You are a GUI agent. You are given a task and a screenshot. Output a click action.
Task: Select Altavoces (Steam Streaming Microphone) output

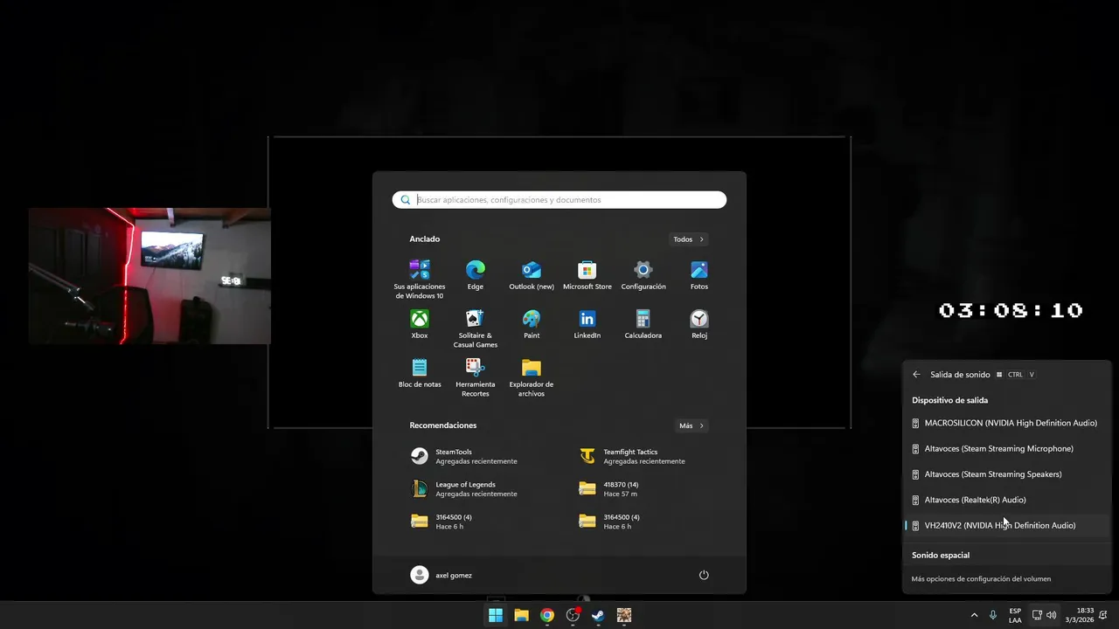[x=1007, y=449]
